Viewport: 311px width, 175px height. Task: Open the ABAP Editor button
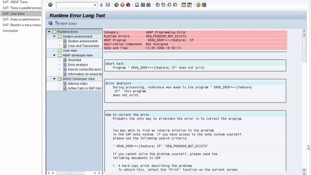(x=66, y=23)
